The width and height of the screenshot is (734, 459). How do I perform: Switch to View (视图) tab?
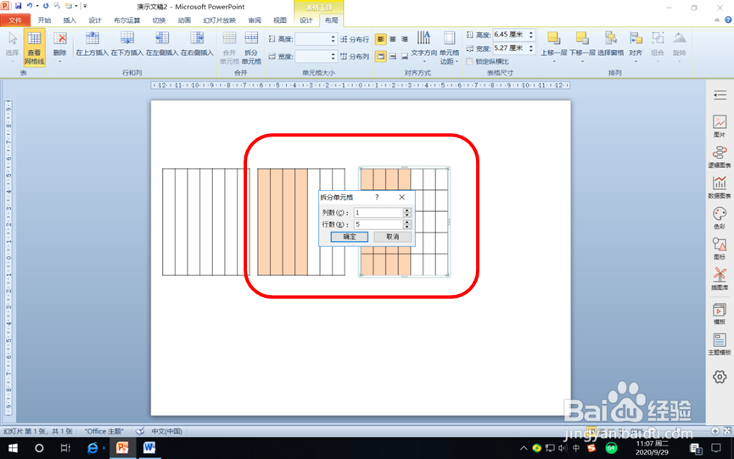pos(280,20)
